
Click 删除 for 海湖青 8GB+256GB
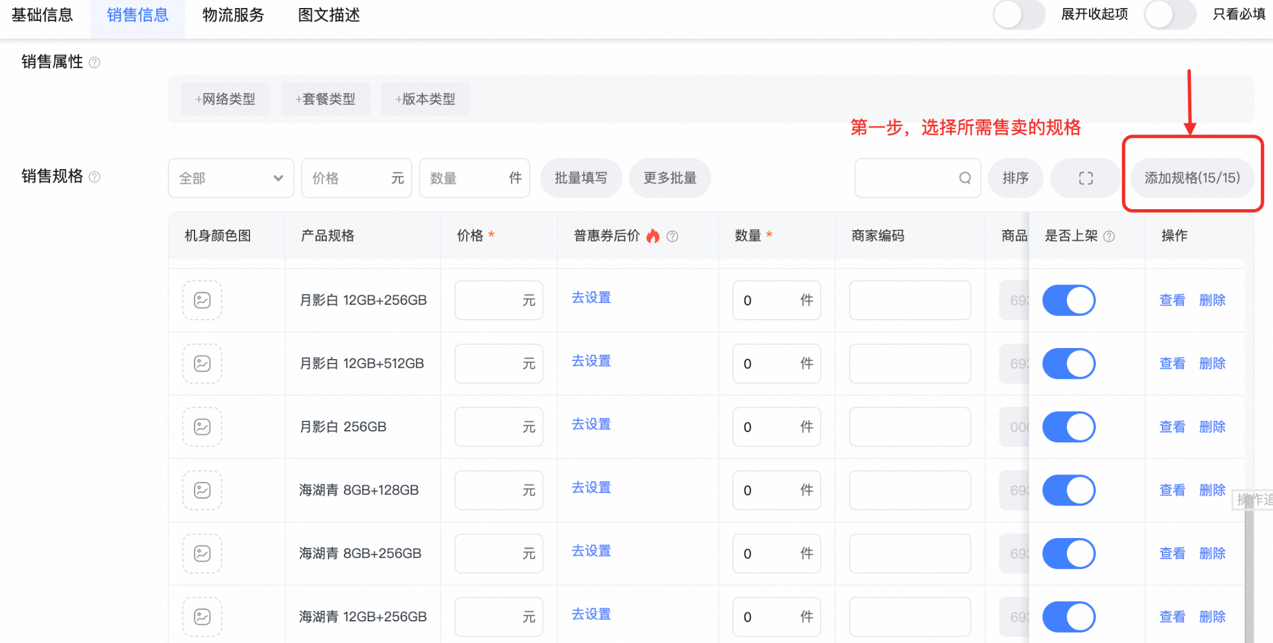pos(1212,554)
